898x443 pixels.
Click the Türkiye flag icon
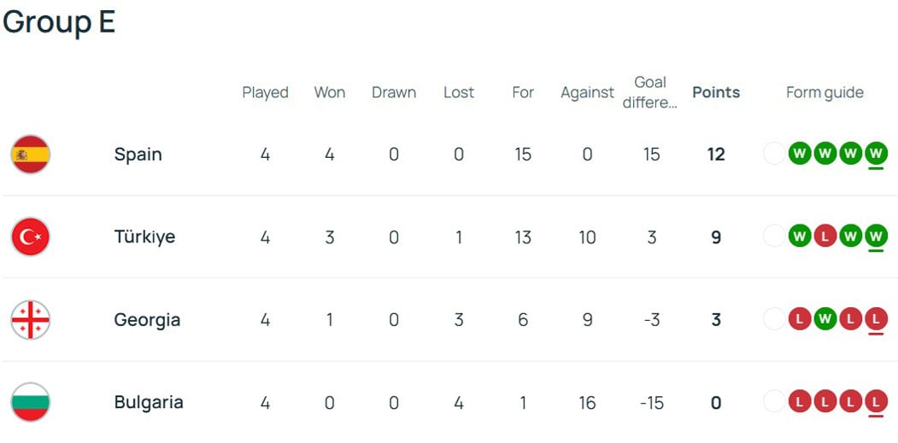point(31,237)
